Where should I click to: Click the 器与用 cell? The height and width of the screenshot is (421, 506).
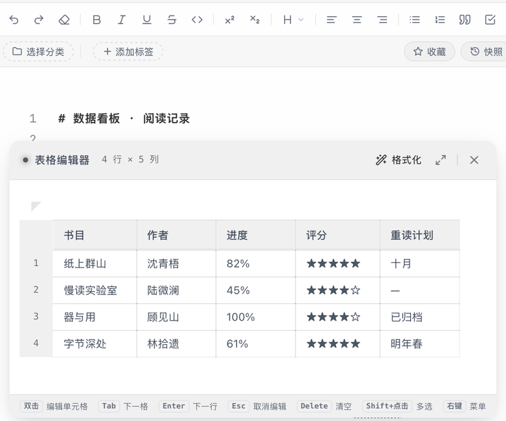tap(94, 317)
